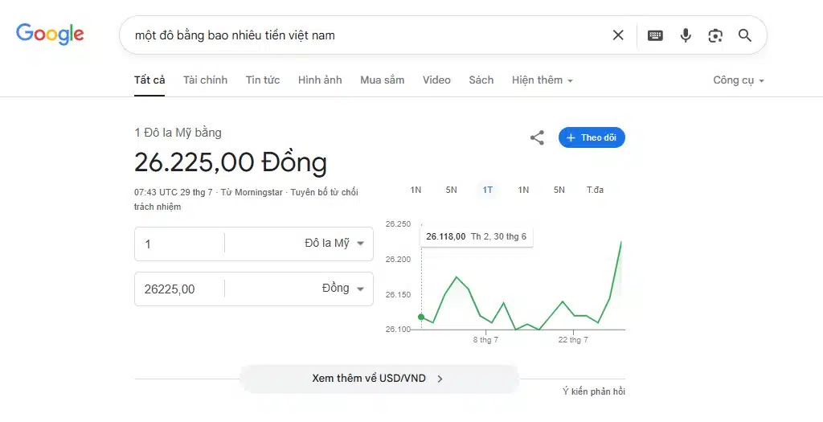823x422 pixels.
Task: Show the T.đa maximum chart range
Action: (x=595, y=190)
